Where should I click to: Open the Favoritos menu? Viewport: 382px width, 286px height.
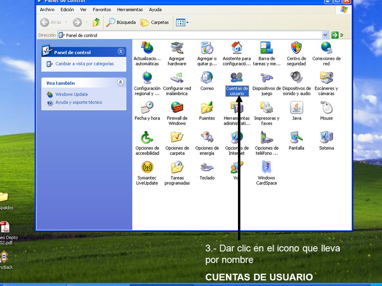pos(101,10)
